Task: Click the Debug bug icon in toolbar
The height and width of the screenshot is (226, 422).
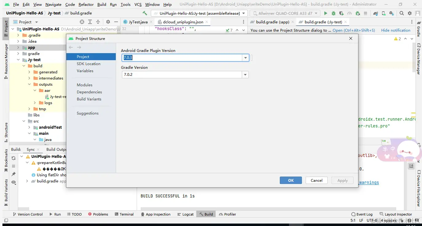Action: (x=334, y=13)
